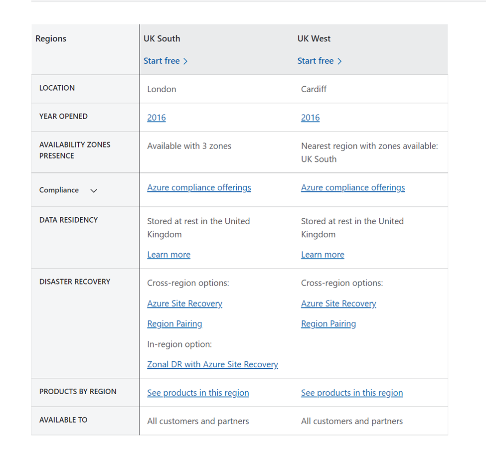Click See products in this region for UK South

(x=198, y=393)
